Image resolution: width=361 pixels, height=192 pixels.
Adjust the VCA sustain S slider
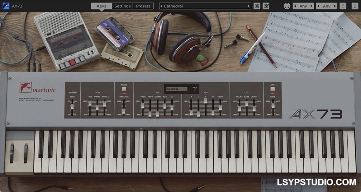click(x=206, y=101)
